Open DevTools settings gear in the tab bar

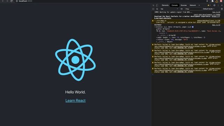[214, 5]
